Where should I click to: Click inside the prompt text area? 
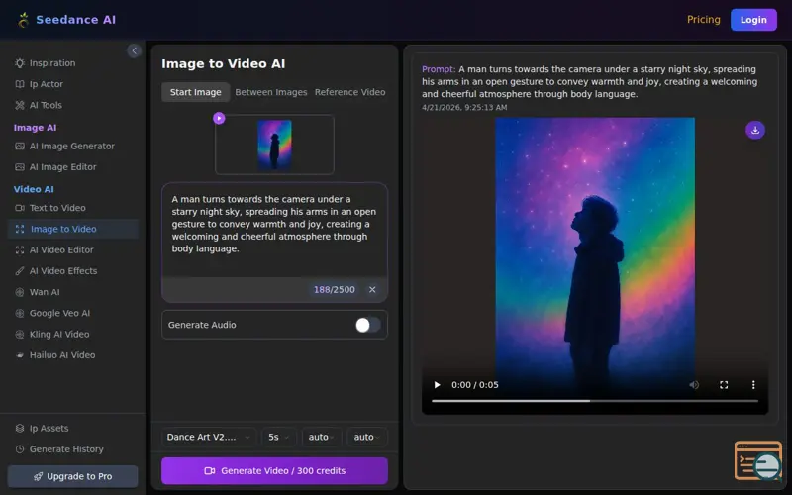click(275, 230)
